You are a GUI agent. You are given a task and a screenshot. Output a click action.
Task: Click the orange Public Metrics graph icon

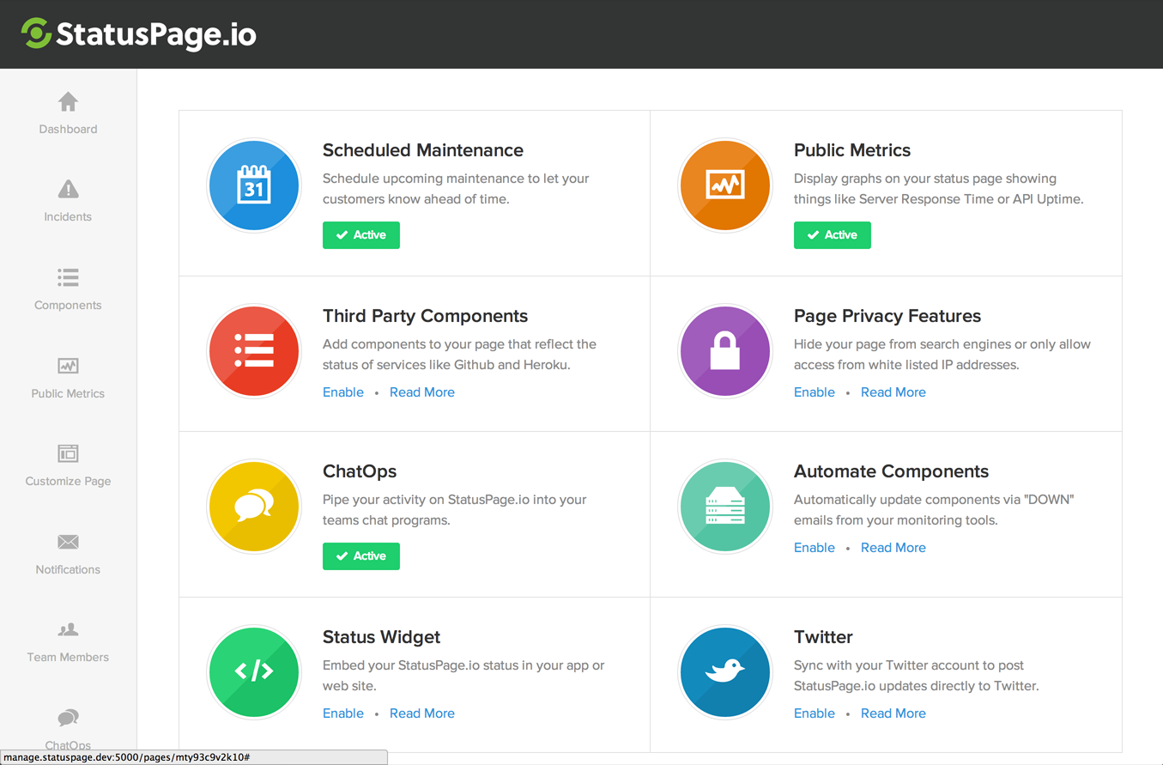[724, 185]
